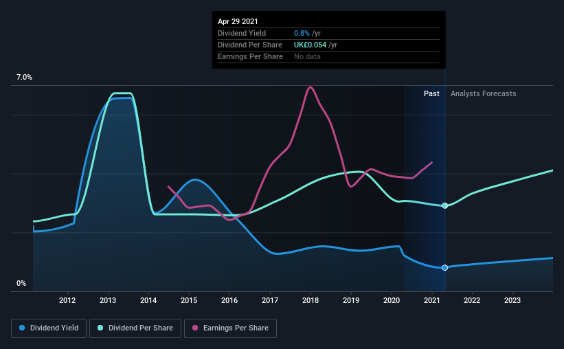Viewport: 564px width, 349px height.
Task: Click the pink Earnings Per Share legend dot
Action: [x=195, y=328]
